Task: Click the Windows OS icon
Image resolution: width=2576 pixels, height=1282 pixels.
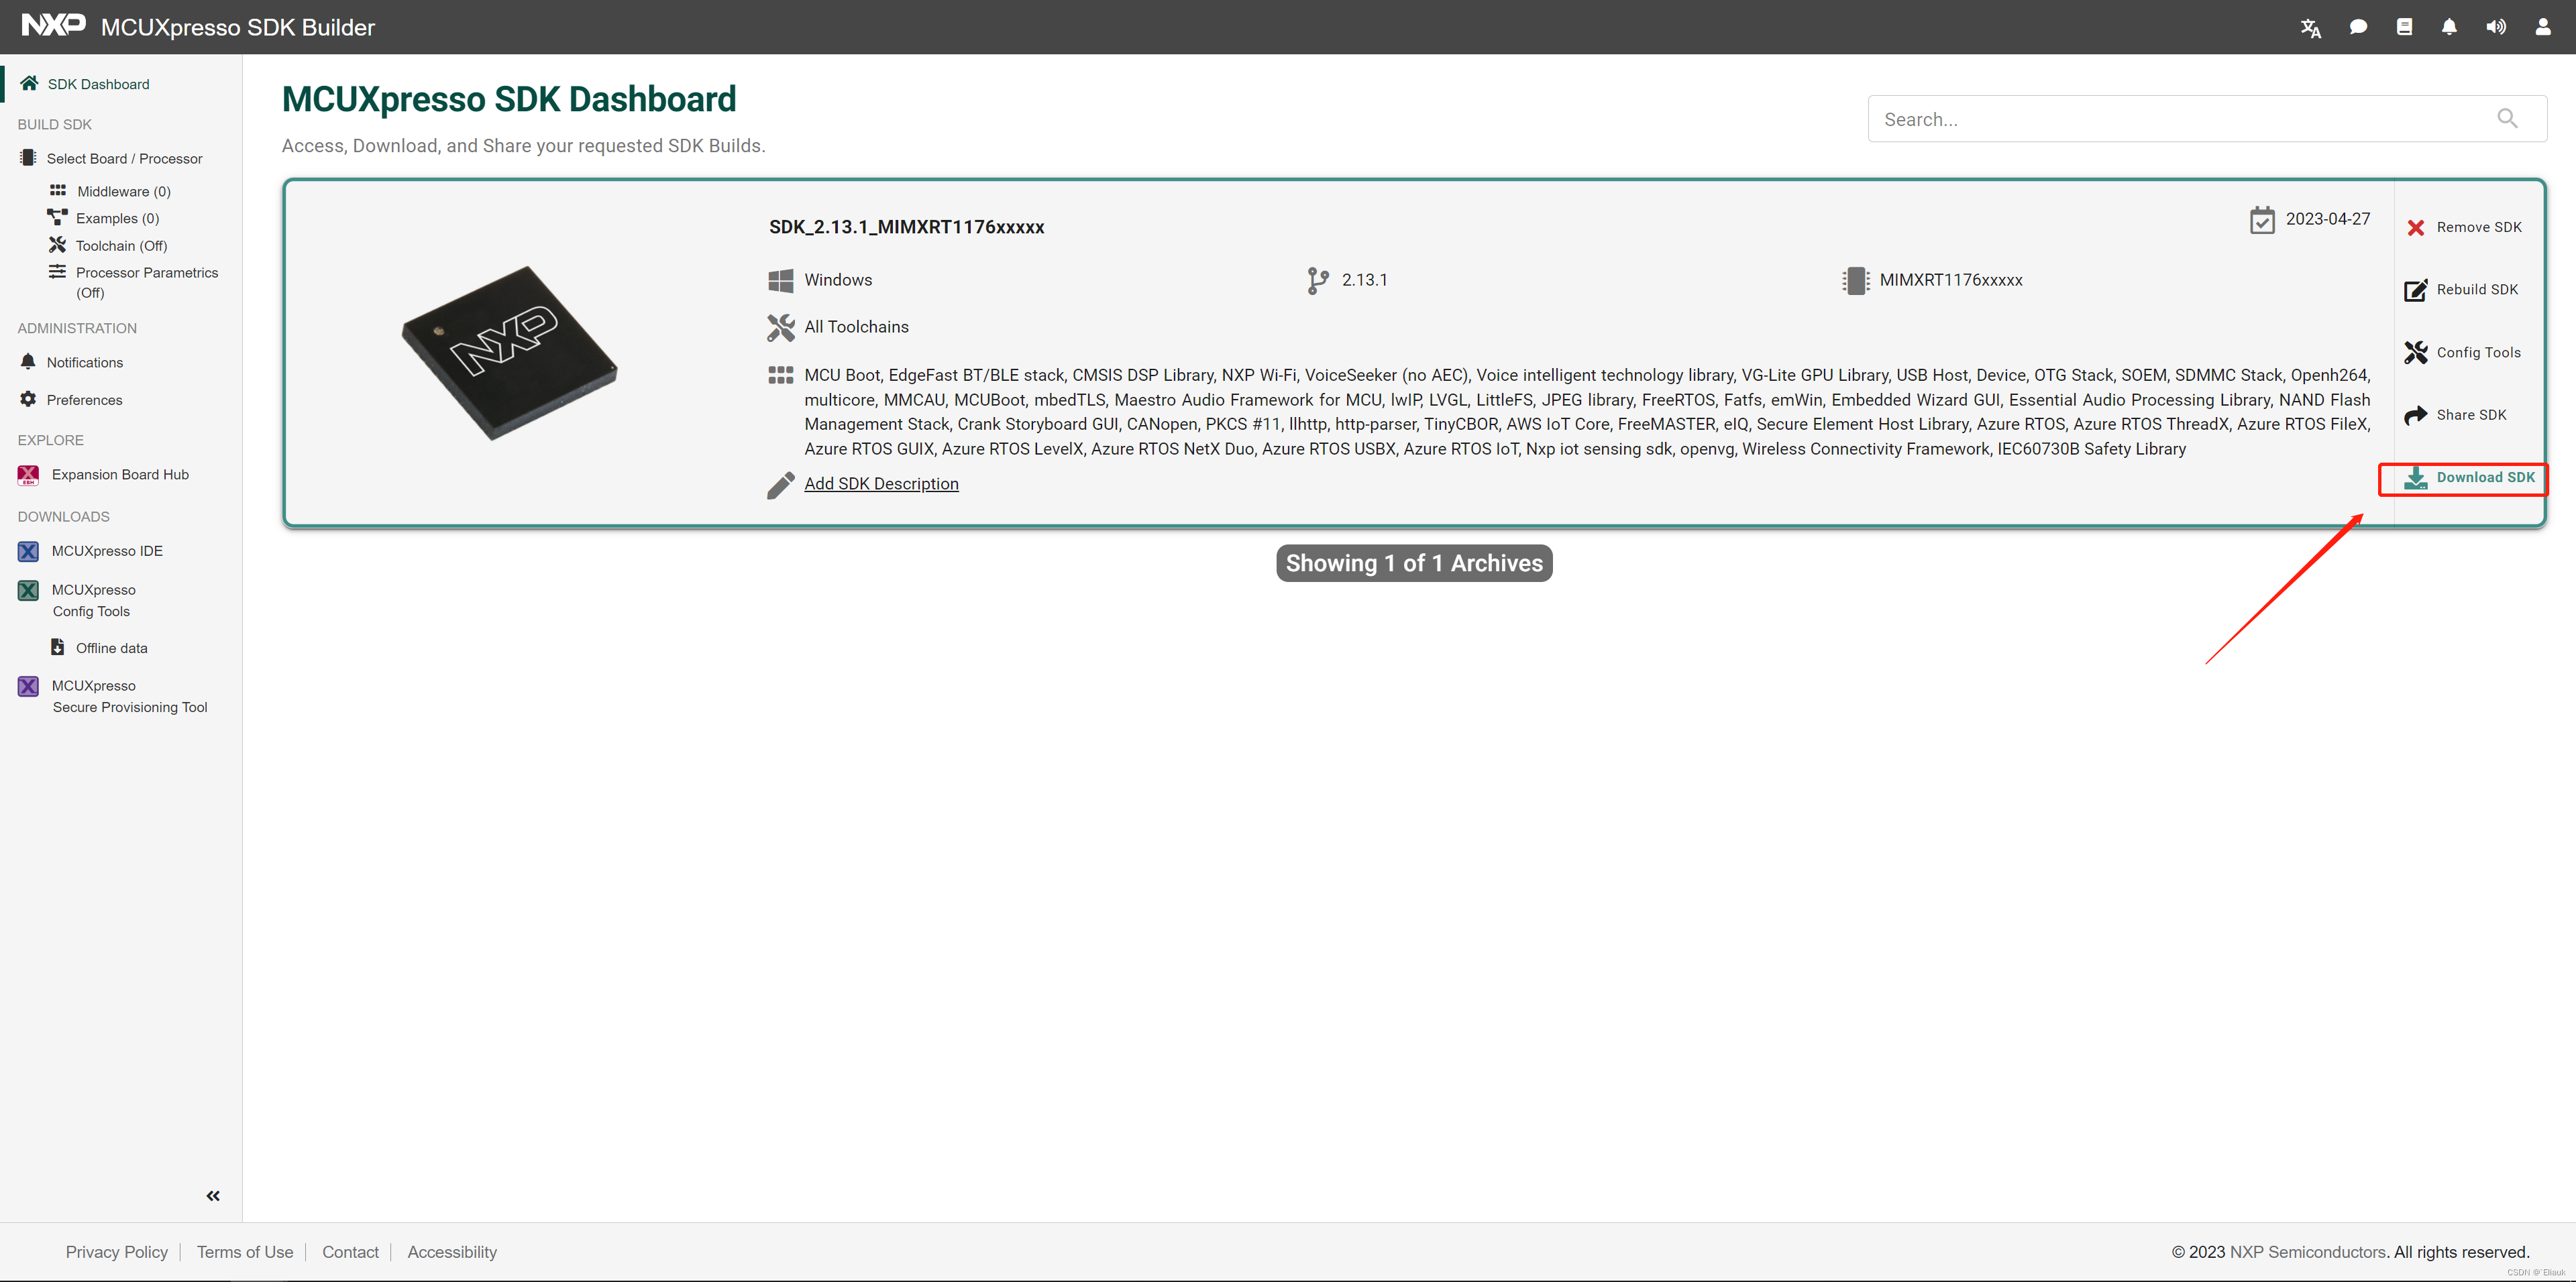Action: tap(781, 281)
